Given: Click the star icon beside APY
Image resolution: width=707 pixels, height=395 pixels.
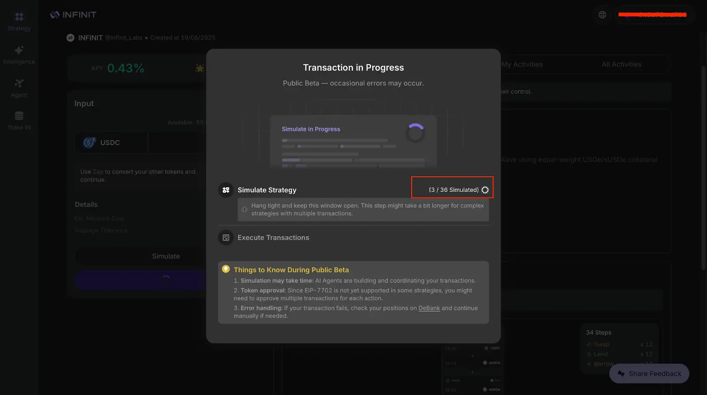Looking at the screenshot, I should coord(200,68).
